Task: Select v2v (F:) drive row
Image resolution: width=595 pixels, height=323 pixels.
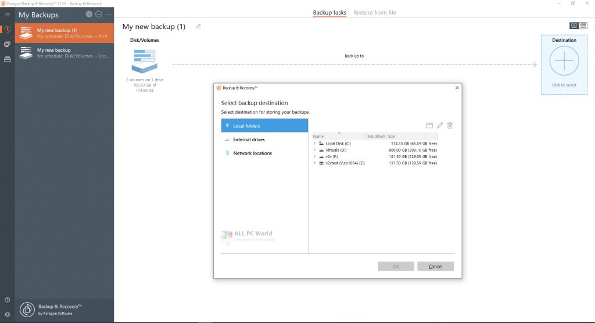Action: (375, 156)
